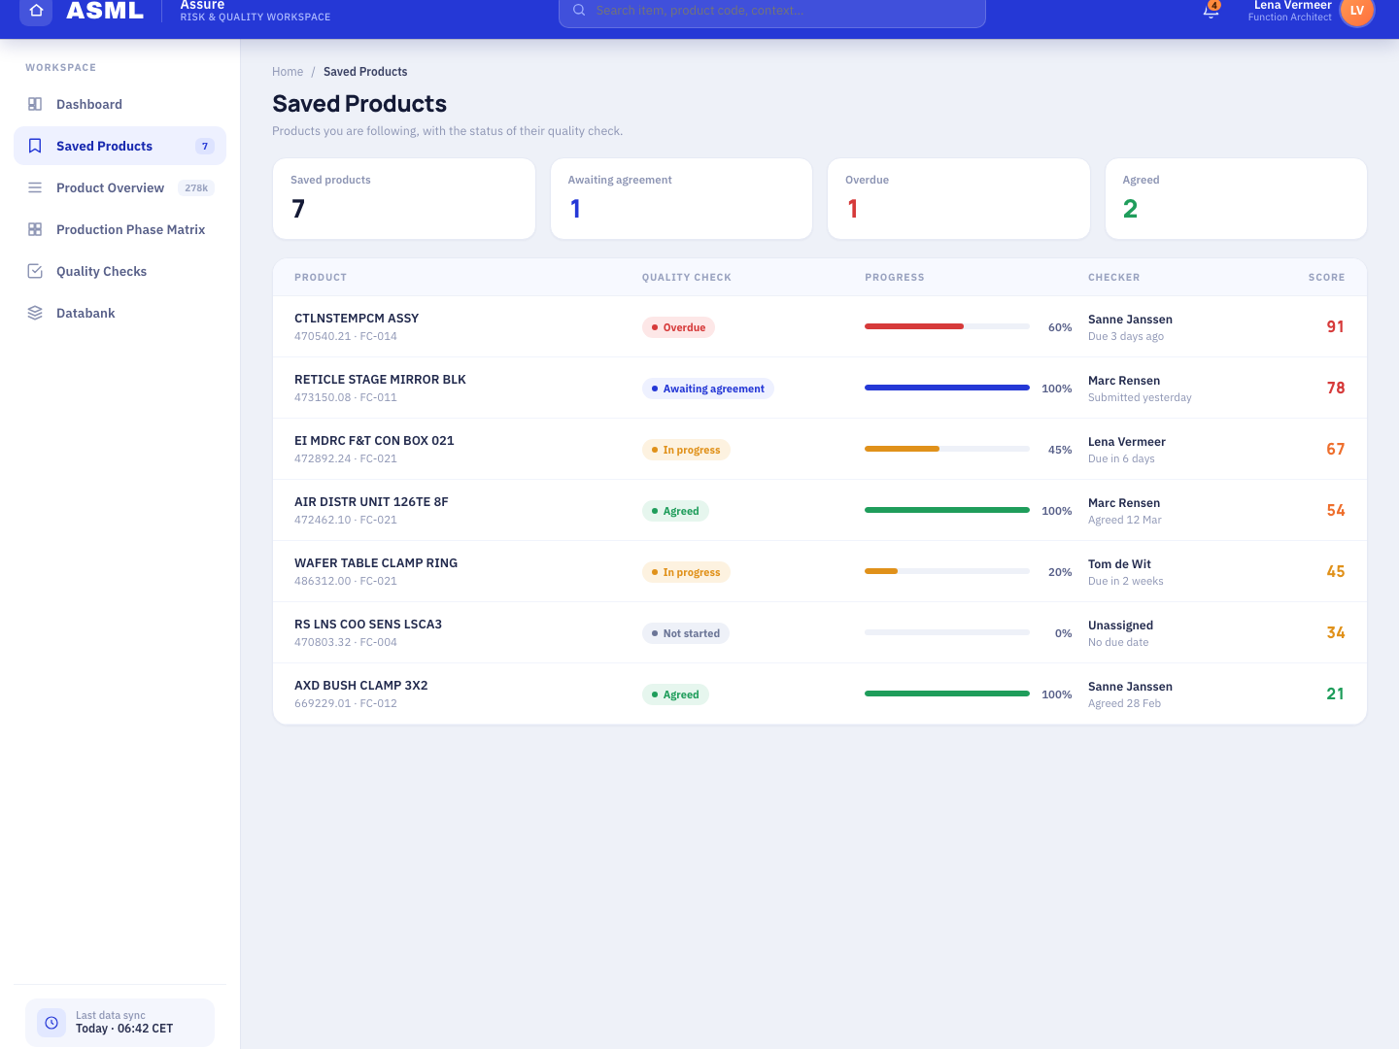Click the home icon in the top bar

[x=36, y=11]
